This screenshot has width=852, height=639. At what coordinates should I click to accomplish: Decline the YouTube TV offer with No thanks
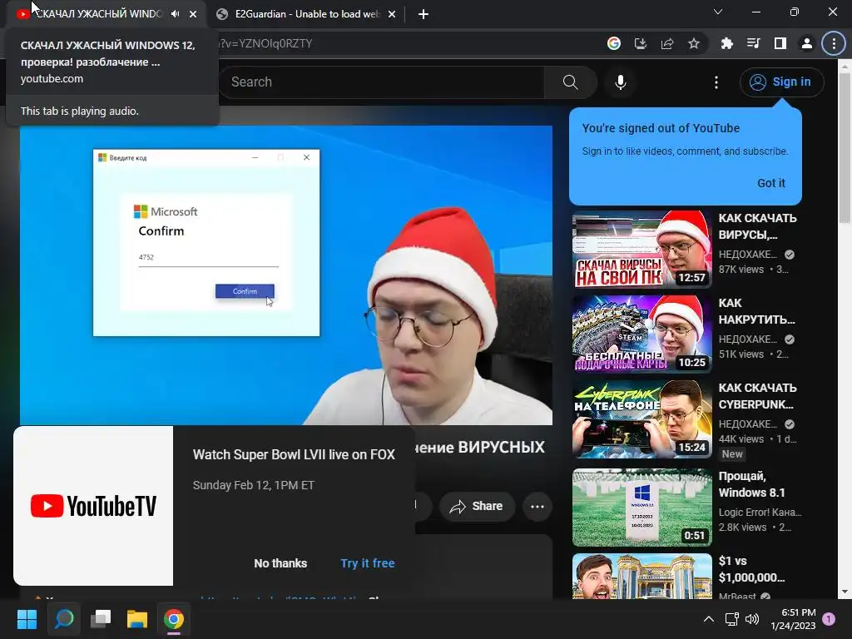(280, 563)
